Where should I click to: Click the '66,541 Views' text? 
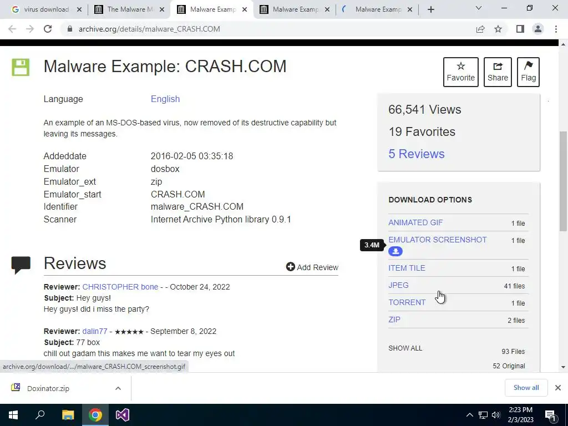pyautogui.click(x=424, y=109)
